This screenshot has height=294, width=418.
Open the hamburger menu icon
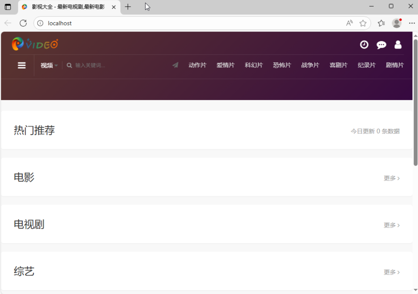[x=22, y=65]
